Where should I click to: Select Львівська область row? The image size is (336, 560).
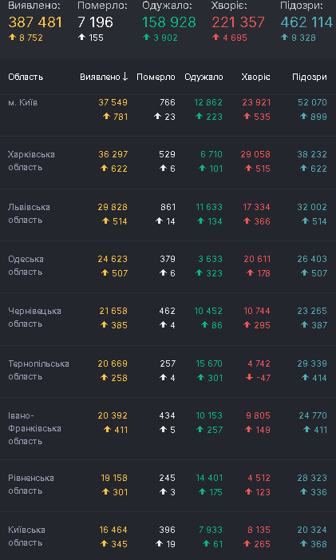tap(168, 215)
